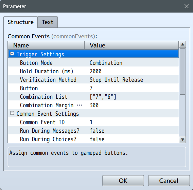193x190 pixels.
Task: Click the ["7","6"] combination list value
Action: tap(103, 97)
